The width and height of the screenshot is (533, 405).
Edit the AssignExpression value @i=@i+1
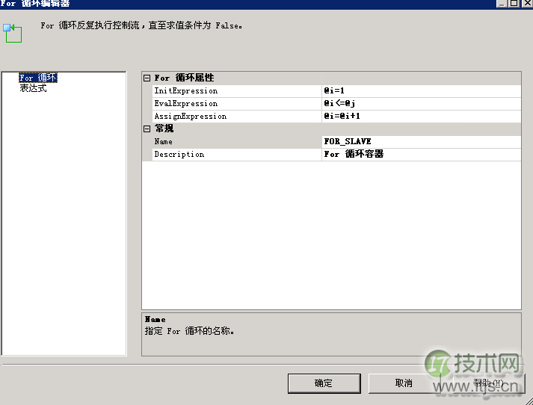point(421,117)
